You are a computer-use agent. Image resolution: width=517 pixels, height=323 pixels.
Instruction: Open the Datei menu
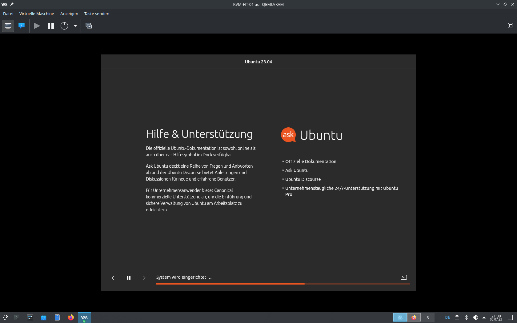(8, 14)
